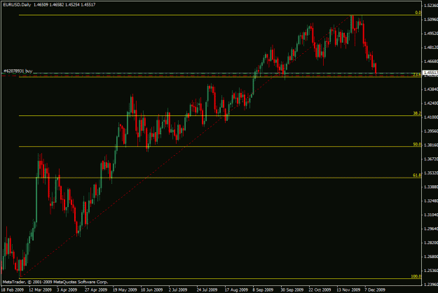Click the 7 Dec 2009 date label
Screen dimensions: 438x293
(x=375, y=290)
